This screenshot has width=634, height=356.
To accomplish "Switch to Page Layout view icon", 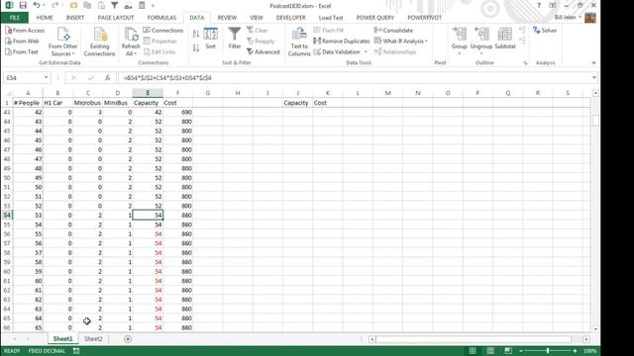I will click(x=490, y=351).
